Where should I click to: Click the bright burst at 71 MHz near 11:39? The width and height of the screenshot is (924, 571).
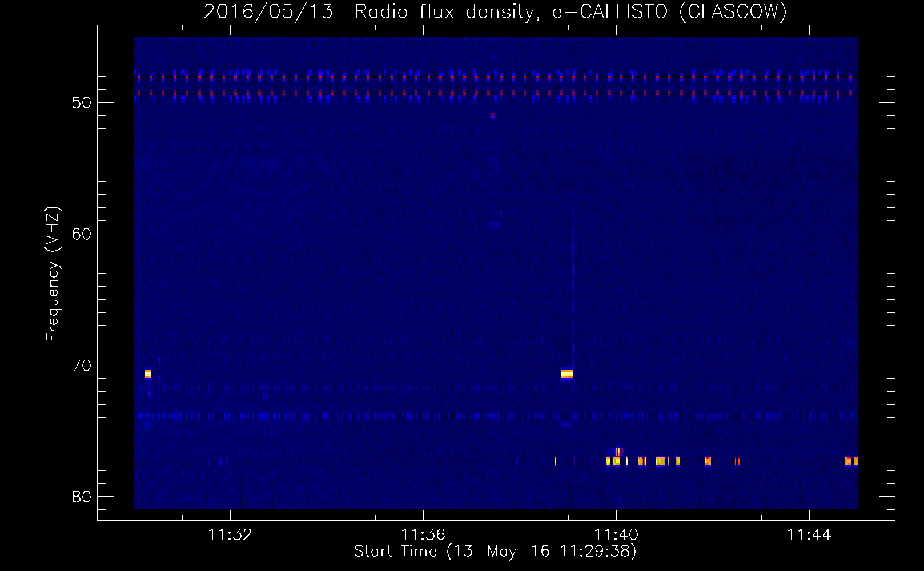click(567, 375)
